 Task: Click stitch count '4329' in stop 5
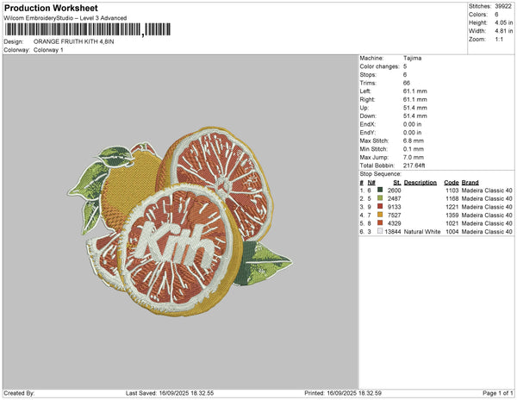[394, 223]
